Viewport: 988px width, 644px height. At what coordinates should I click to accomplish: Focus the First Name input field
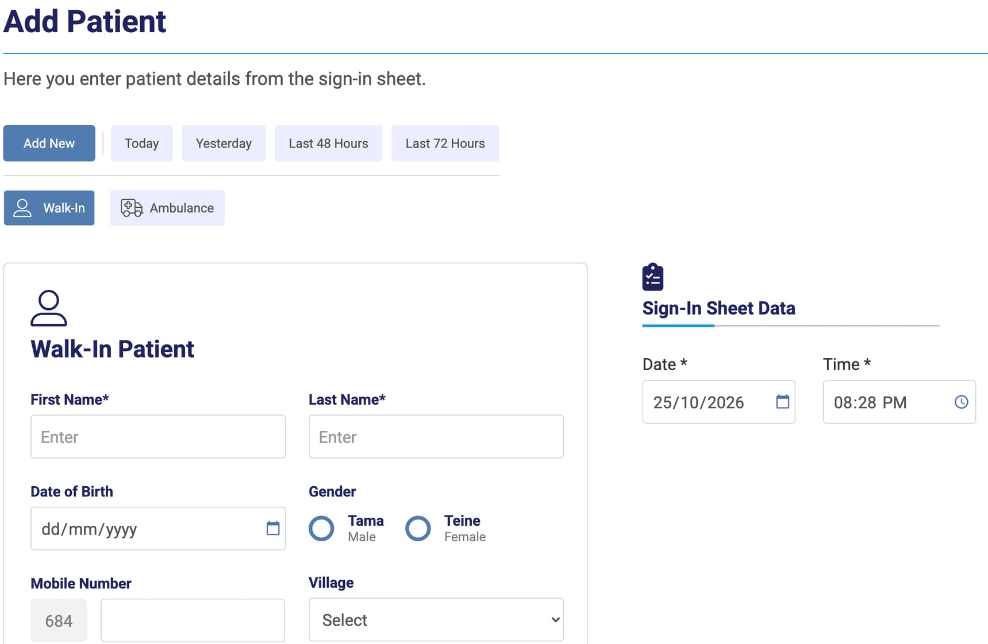(158, 437)
